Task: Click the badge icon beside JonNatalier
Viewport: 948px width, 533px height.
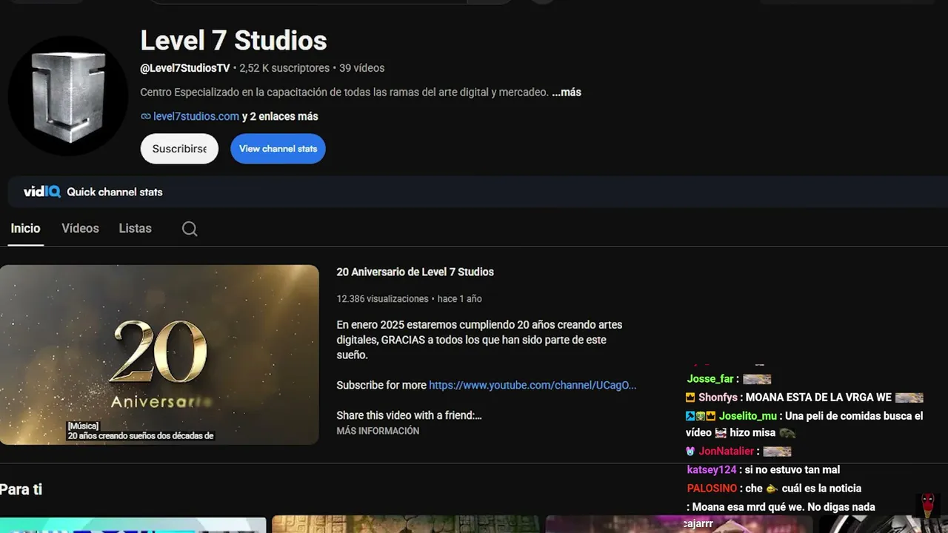Action: pos(690,451)
